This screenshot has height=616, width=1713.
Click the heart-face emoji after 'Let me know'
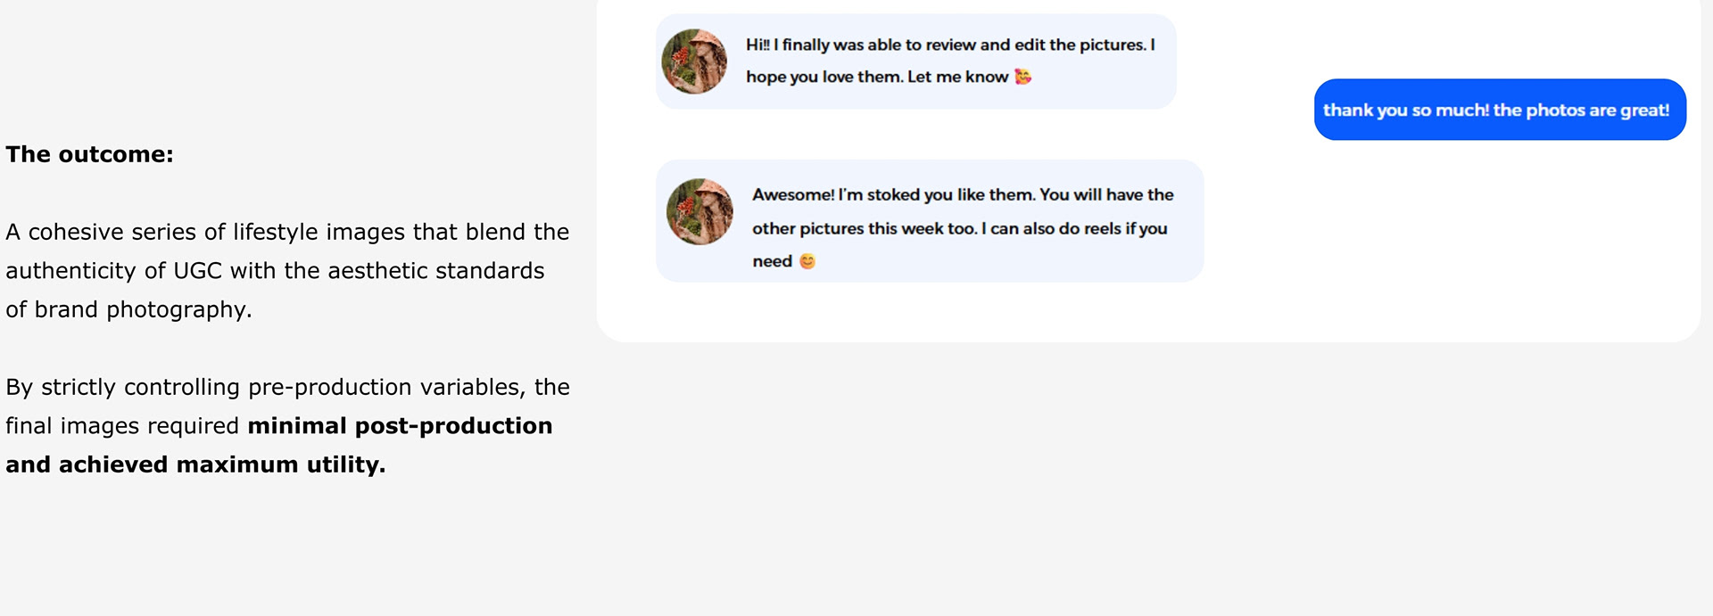coord(1022,77)
